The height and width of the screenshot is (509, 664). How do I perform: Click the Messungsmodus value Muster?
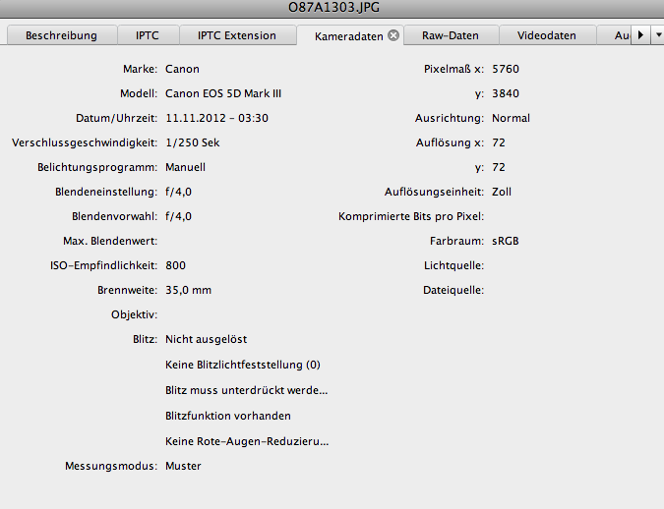[183, 466]
